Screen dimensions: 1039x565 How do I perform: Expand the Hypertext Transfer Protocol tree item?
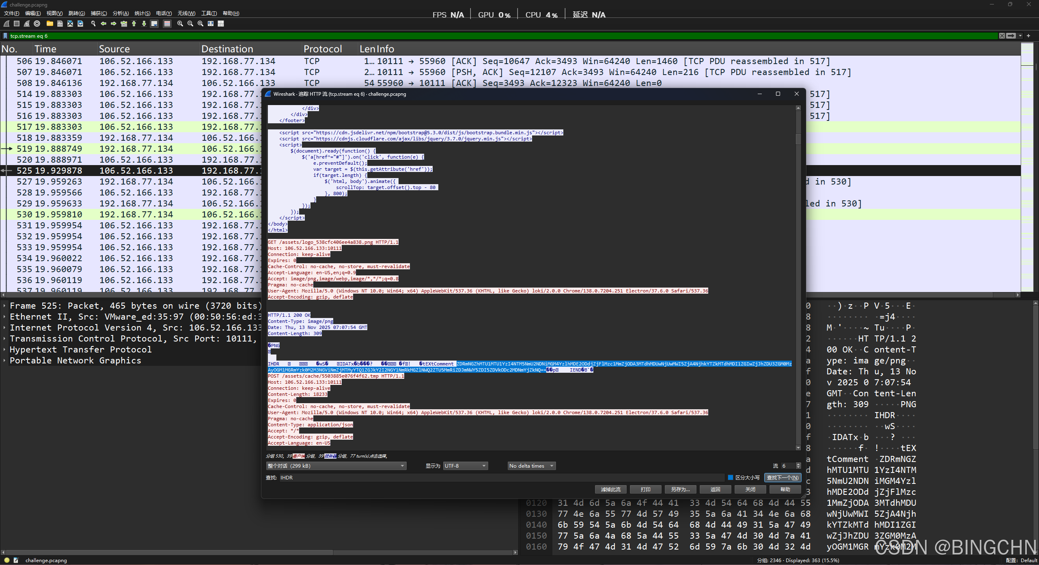pos(4,350)
